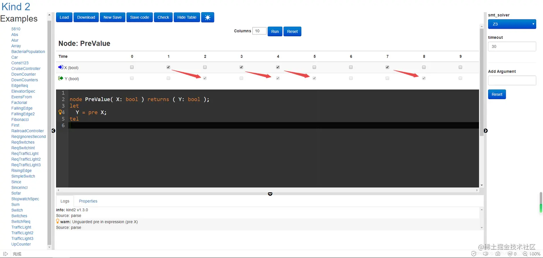
Task: Open the RailroadController example
Action: 28,131
